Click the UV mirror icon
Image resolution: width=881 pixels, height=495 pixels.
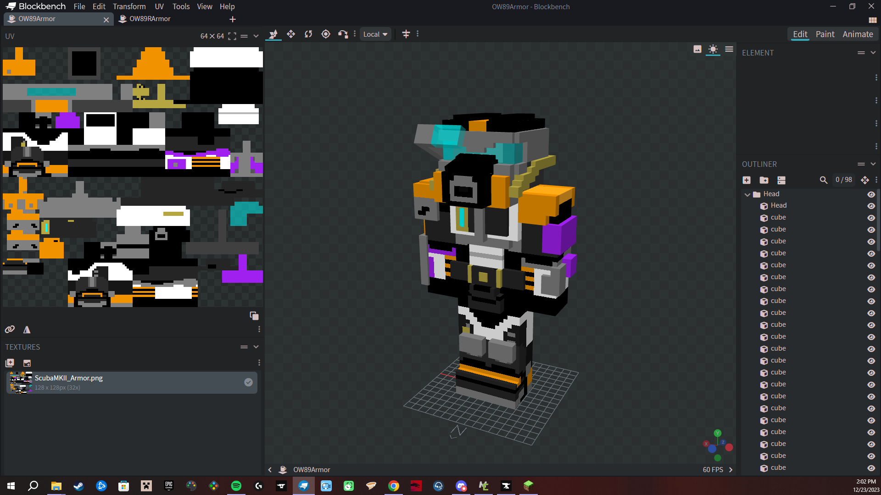27,329
